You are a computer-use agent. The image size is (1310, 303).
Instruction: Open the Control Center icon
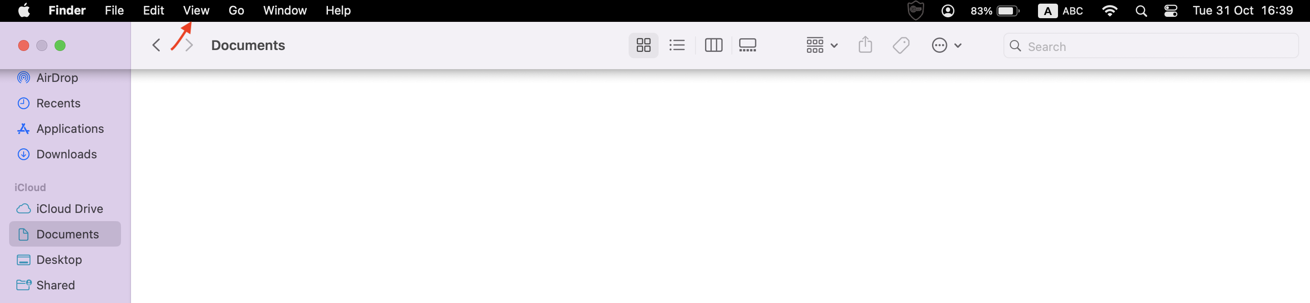(1171, 10)
